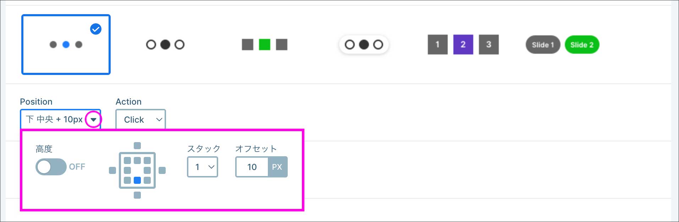Select the middle-left cell inside position grid
The width and height of the screenshot is (679, 222).
tap(127, 170)
